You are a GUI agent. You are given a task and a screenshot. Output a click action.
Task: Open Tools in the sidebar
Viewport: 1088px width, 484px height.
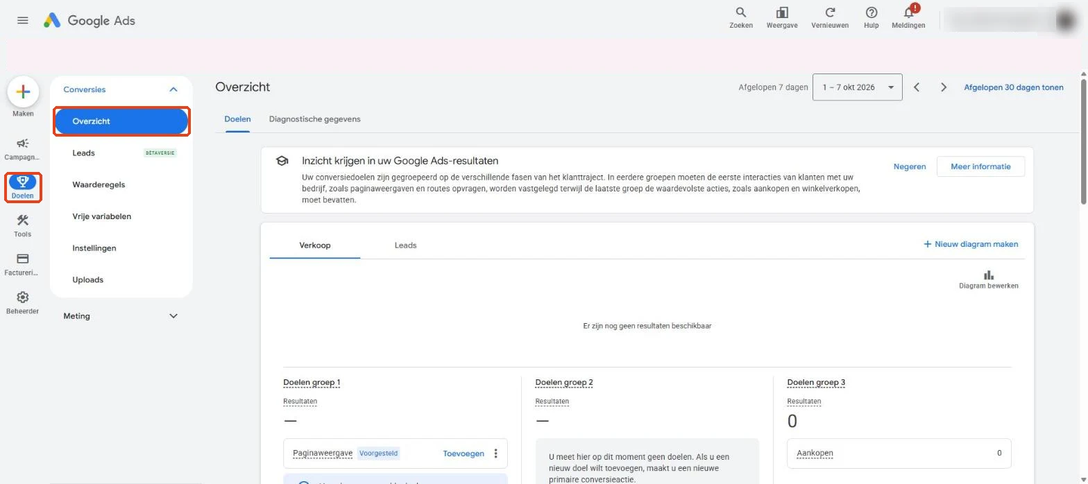coord(23,225)
